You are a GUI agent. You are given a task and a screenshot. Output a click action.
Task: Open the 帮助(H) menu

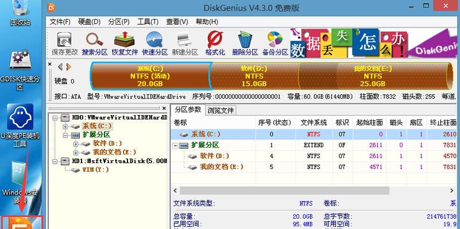pos(207,22)
